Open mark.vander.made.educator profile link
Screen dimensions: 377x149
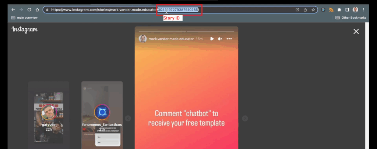(x=171, y=39)
